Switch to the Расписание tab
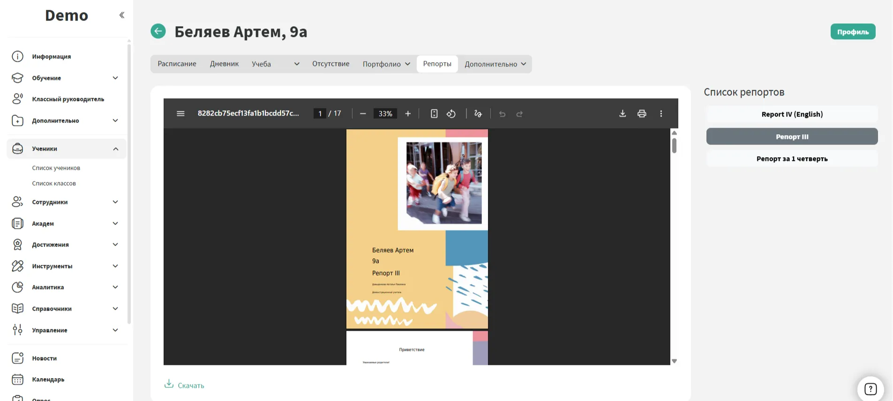 coord(177,64)
